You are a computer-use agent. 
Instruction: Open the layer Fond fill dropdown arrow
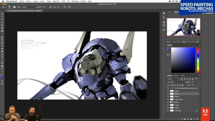tap(196, 85)
